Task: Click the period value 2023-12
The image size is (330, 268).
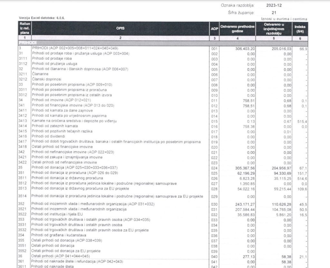Action: pos(274,5)
